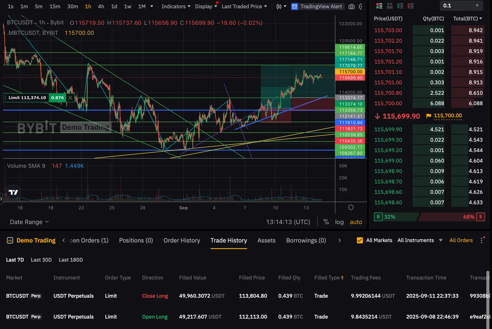Take a chart snapshot with the camera icon
This screenshot has height=329, width=492.
[x=351, y=6]
